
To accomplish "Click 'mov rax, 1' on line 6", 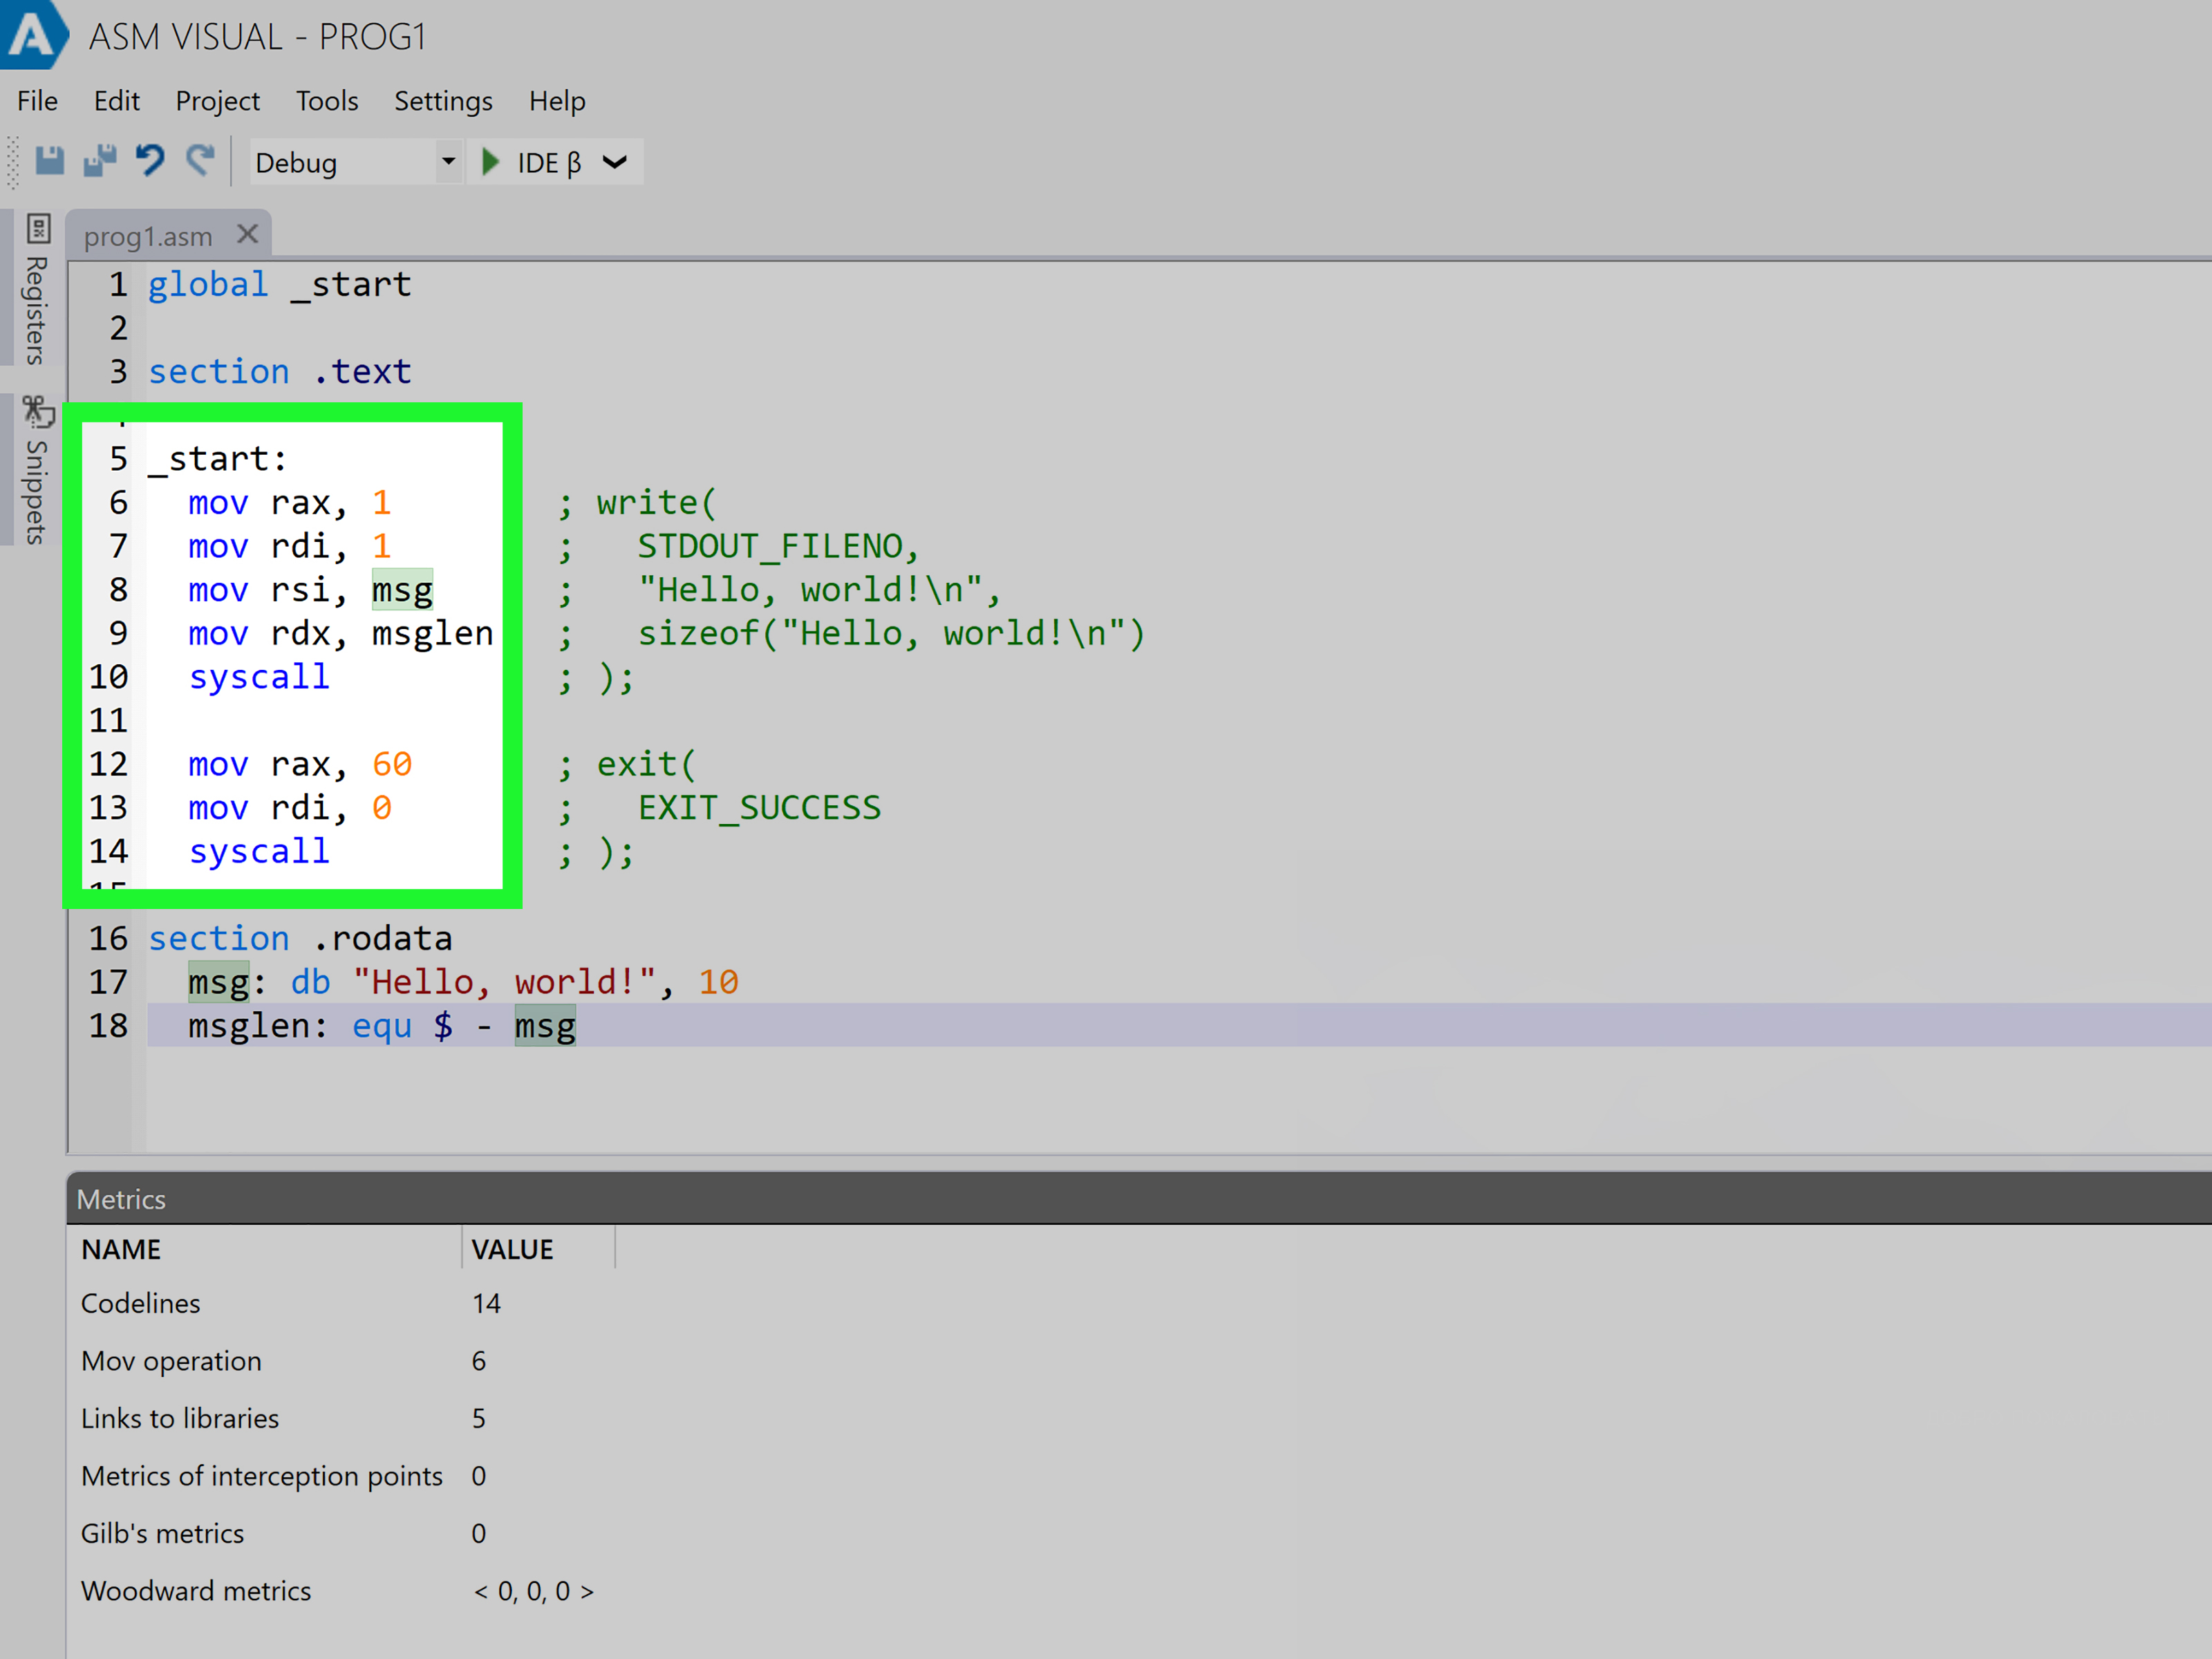I will [x=290, y=503].
